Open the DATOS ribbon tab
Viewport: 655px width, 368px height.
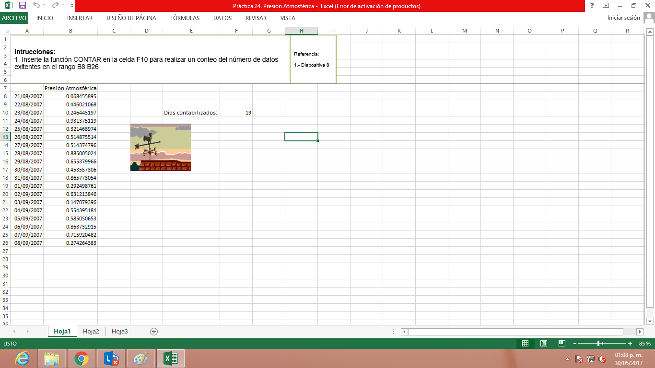point(222,18)
